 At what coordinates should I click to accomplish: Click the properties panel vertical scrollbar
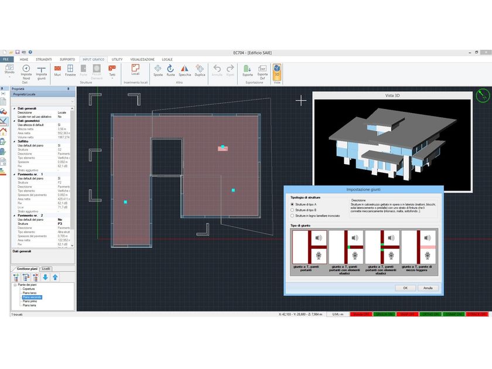[x=73, y=177]
